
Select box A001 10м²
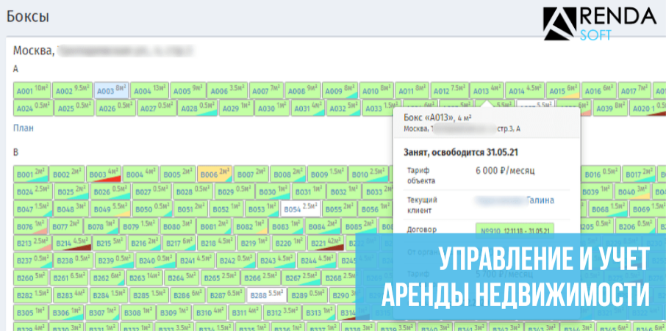[32, 90]
